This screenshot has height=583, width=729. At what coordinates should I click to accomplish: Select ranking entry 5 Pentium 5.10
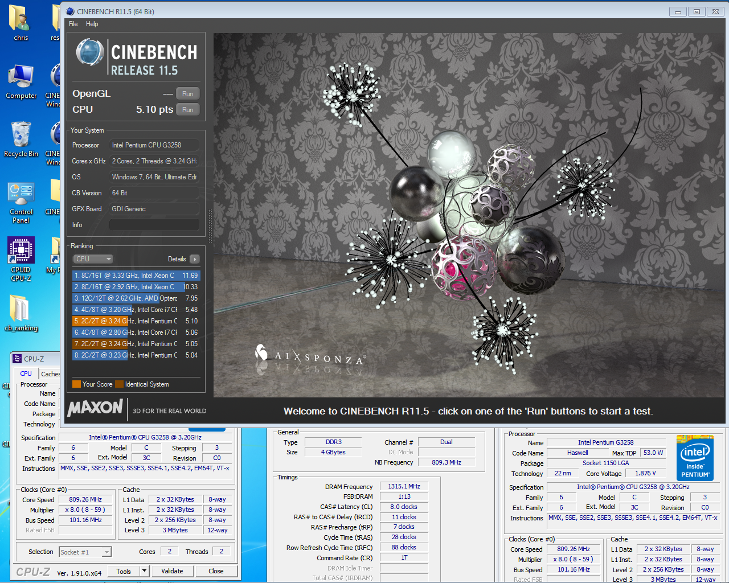pos(136,321)
